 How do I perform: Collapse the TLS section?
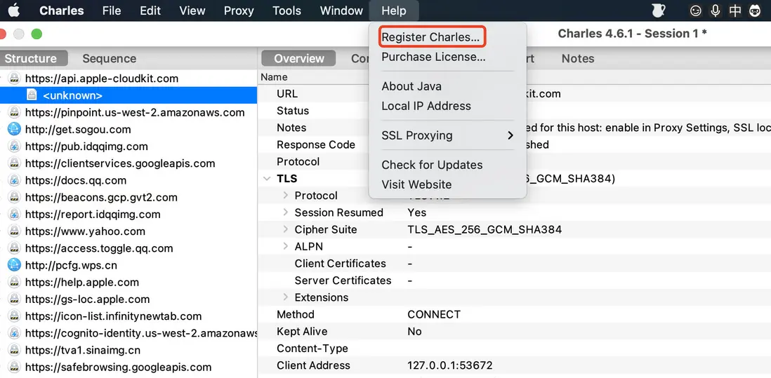coord(267,179)
